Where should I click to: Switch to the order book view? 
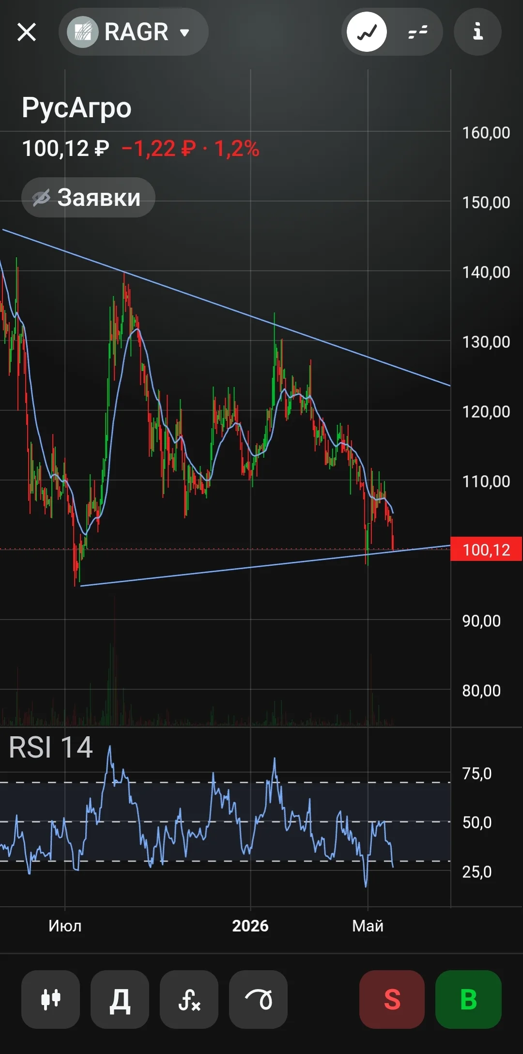(x=417, y=32)
